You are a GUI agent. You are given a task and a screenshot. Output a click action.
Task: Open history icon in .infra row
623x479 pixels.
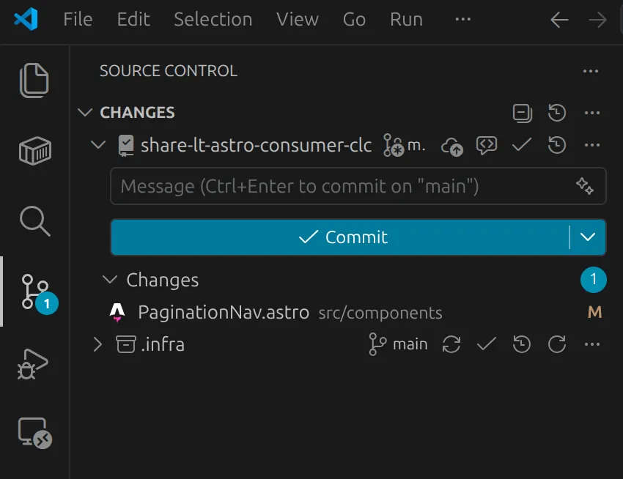(521, 344)
